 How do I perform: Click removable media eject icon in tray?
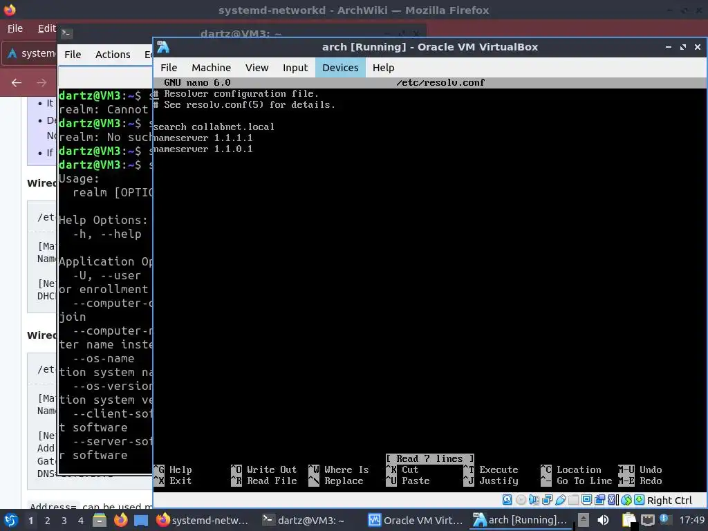[584, 520]
